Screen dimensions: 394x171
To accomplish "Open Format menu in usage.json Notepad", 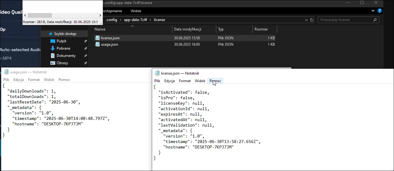I will [34, 80].
